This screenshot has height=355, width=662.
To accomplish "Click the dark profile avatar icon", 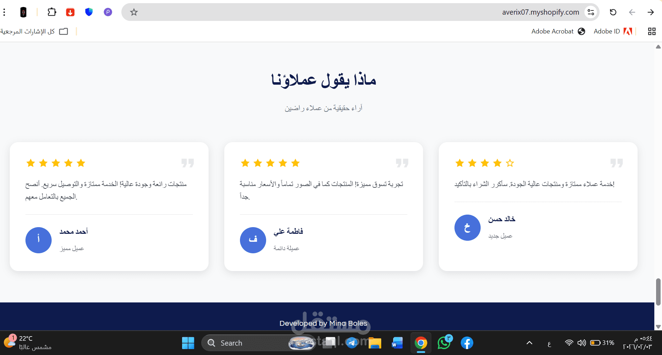I will [23, 12].
